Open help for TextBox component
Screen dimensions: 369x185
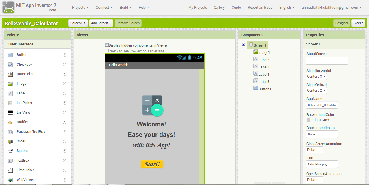(x=65, y=161)
